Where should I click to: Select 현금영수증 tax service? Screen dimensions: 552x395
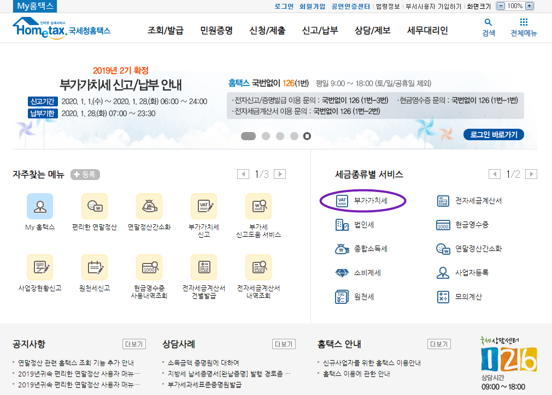(462, 225)
